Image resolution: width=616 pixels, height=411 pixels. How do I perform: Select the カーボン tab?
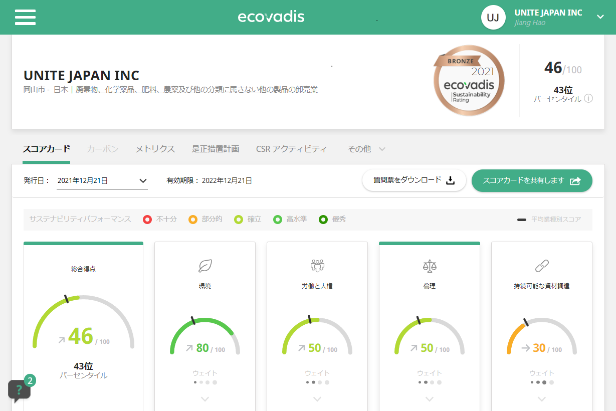(x=103, y=149)
